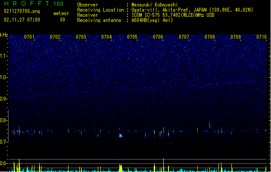Click the 'Receiving antenna' field label
Screen dimensions: 271x172
pyautogui.click(x=99, y=20)
